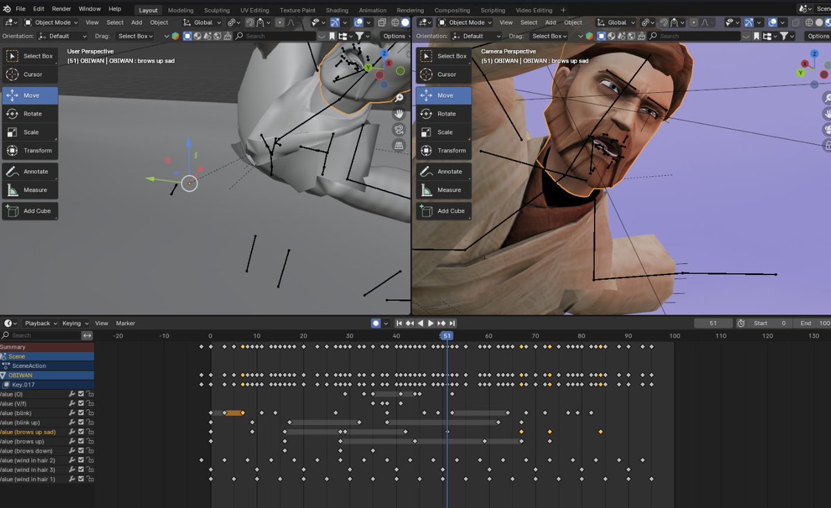Click the frame 51 playhead marker
Image resolution: width=831 pixels, height=508 pixels.
447,336
